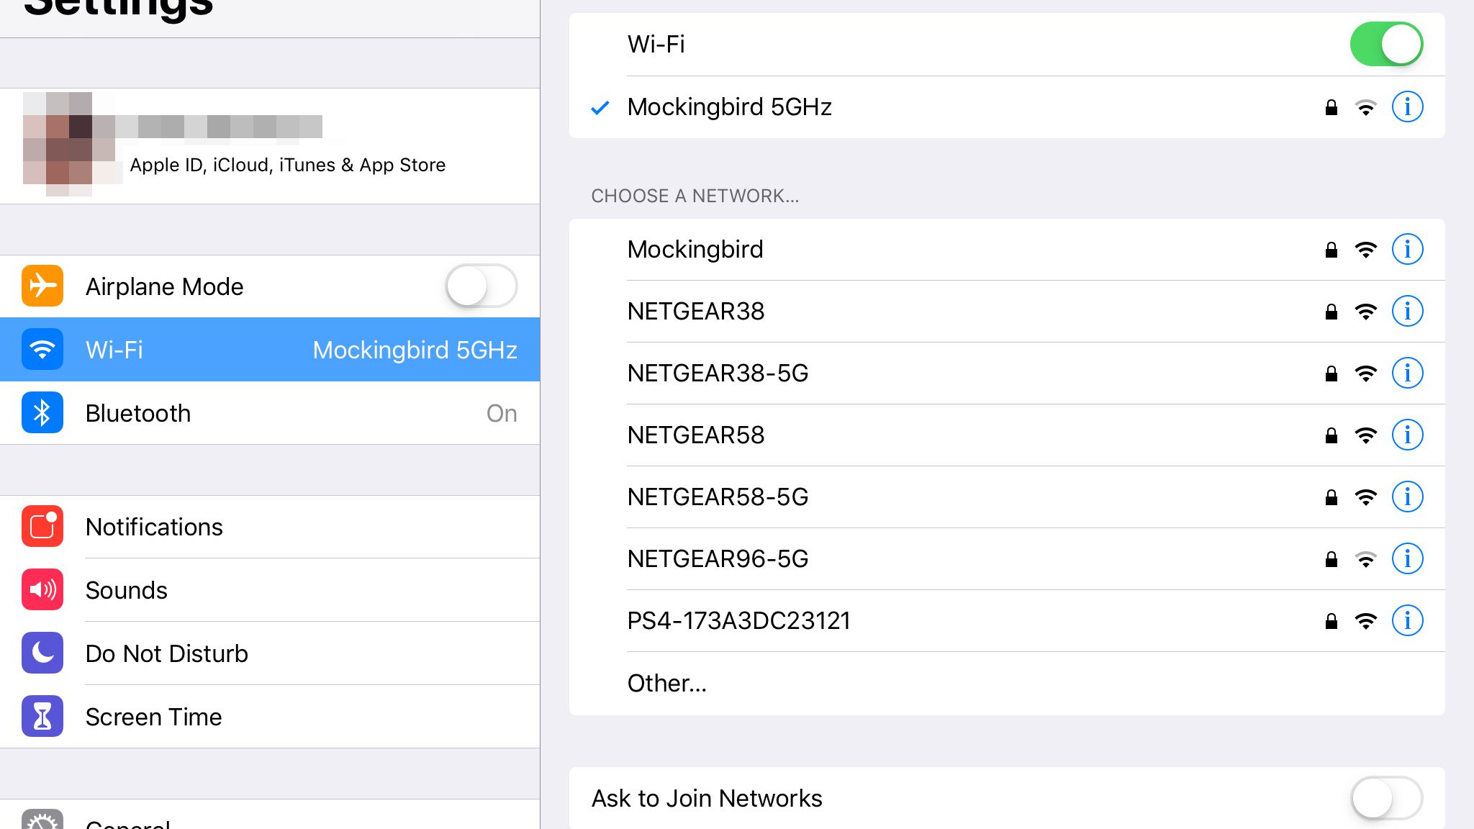This screenshot has height=829, width=1474.
Task: Show details icon for PS4-173A3DC23121
Action: coord(1407,621)
